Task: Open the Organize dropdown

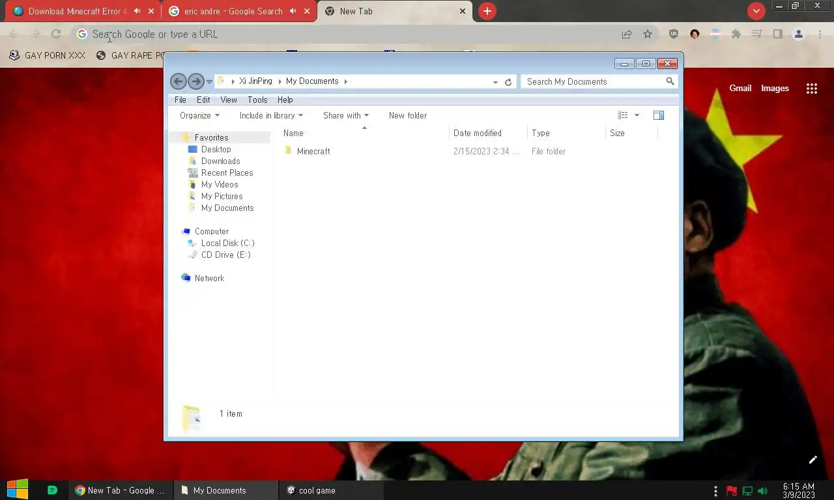Action: point(199,115)
